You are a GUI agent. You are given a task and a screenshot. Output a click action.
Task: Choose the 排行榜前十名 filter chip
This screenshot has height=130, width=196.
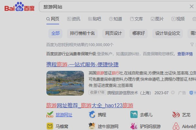pos(82,33)
